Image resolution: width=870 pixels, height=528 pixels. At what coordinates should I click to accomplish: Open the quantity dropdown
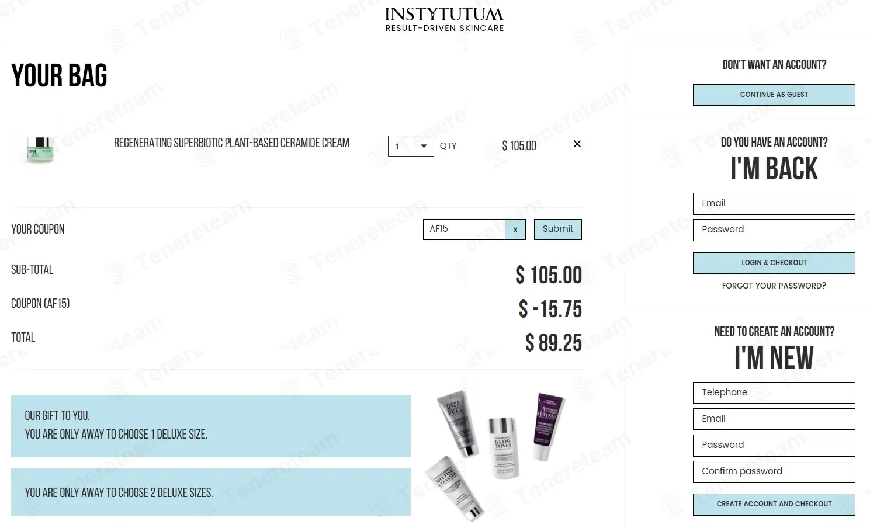click(x=411, y=146)
